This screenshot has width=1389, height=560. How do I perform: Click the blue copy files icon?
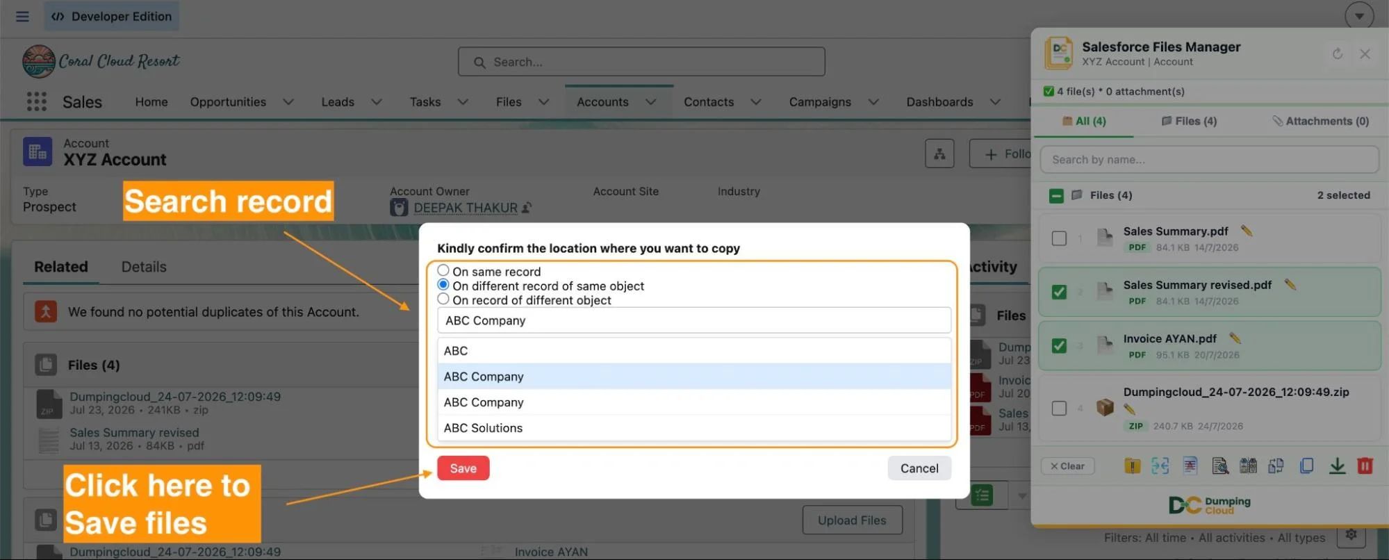[1306, 466]
